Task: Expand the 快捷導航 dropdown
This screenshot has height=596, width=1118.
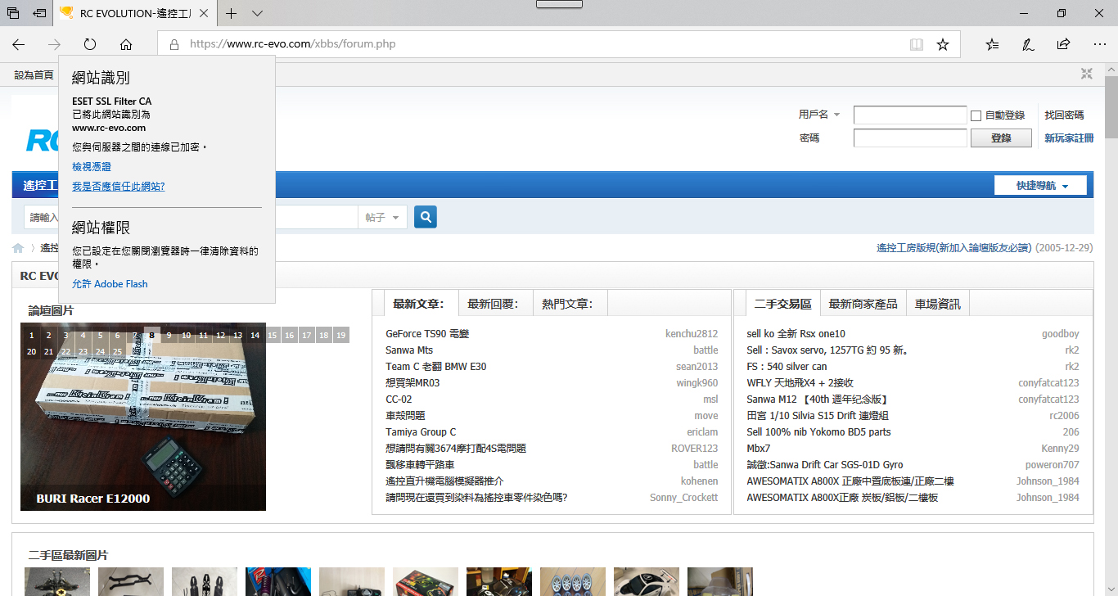Action: [x=1041, y=186]
